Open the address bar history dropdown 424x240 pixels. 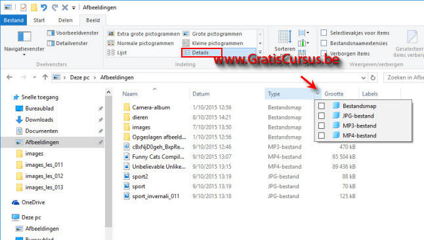click(x=364, y=78)
